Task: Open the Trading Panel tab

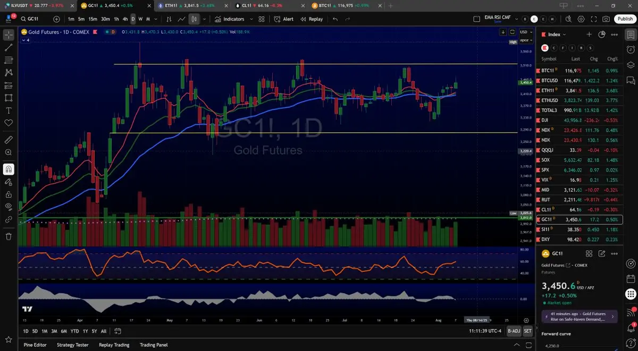Action: click(x=154, y=345)
